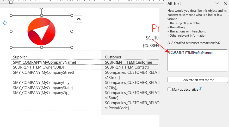Click the $MY_COMPANY[MyCompanyName] cell

45,62
